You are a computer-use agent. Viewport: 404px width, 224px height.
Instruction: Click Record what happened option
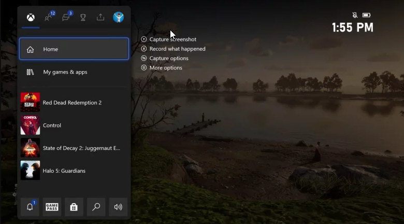[177, 49]
